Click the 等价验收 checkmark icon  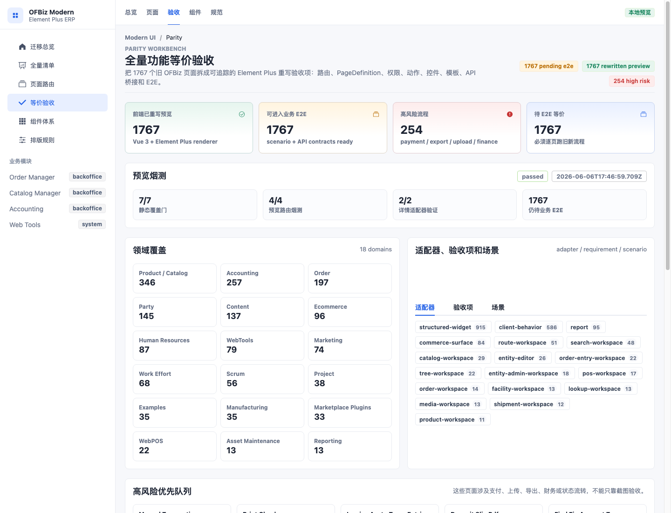click(x=22, y=103)
